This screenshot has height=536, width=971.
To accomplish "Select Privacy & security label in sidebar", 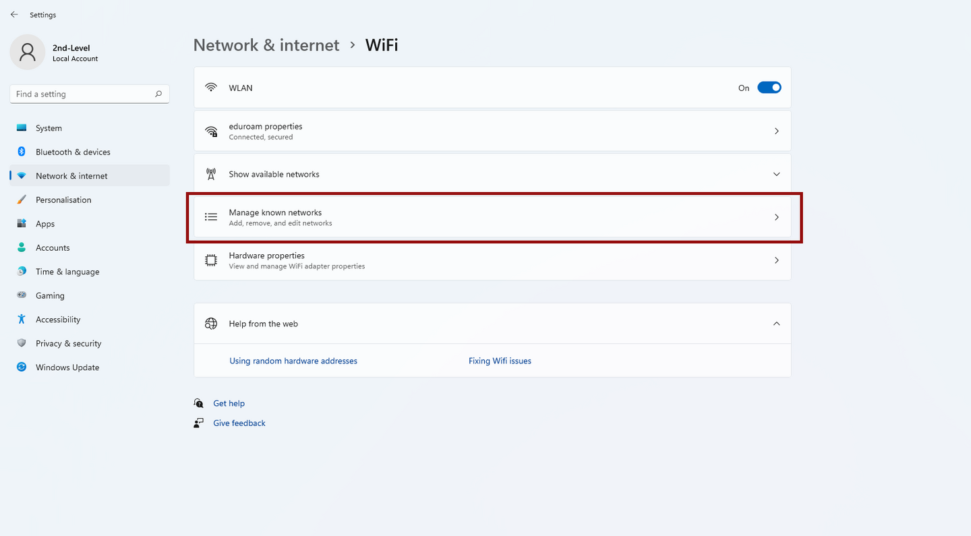I will (x=68, y=343).
